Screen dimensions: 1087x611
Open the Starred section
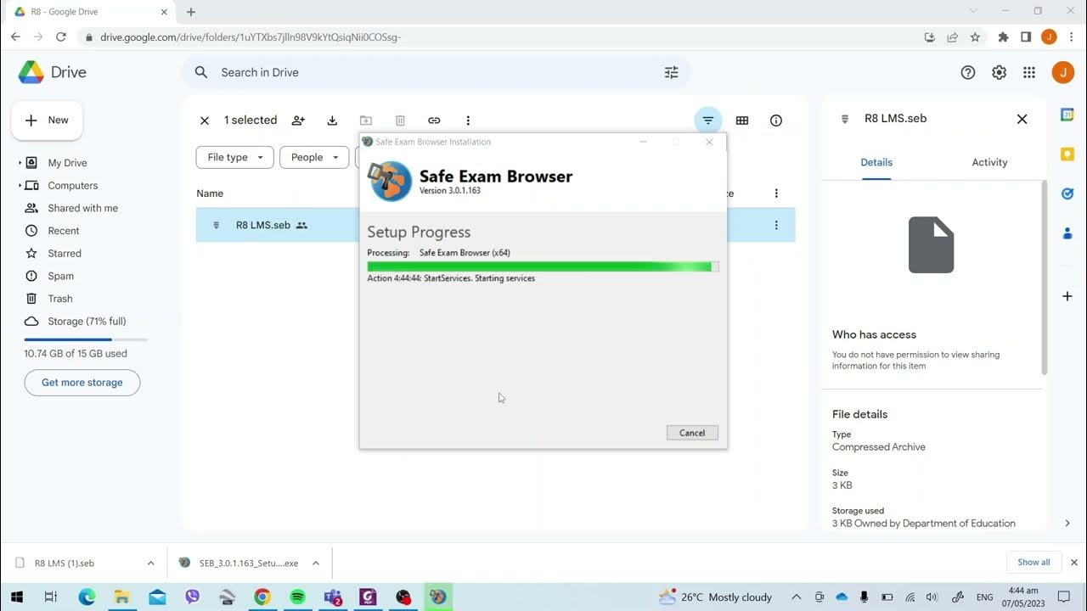[65, 254]
